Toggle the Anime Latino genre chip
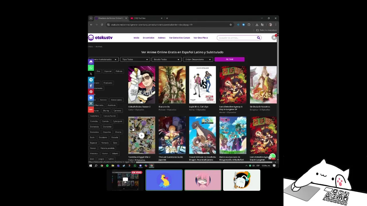 [x=116, y=100]
